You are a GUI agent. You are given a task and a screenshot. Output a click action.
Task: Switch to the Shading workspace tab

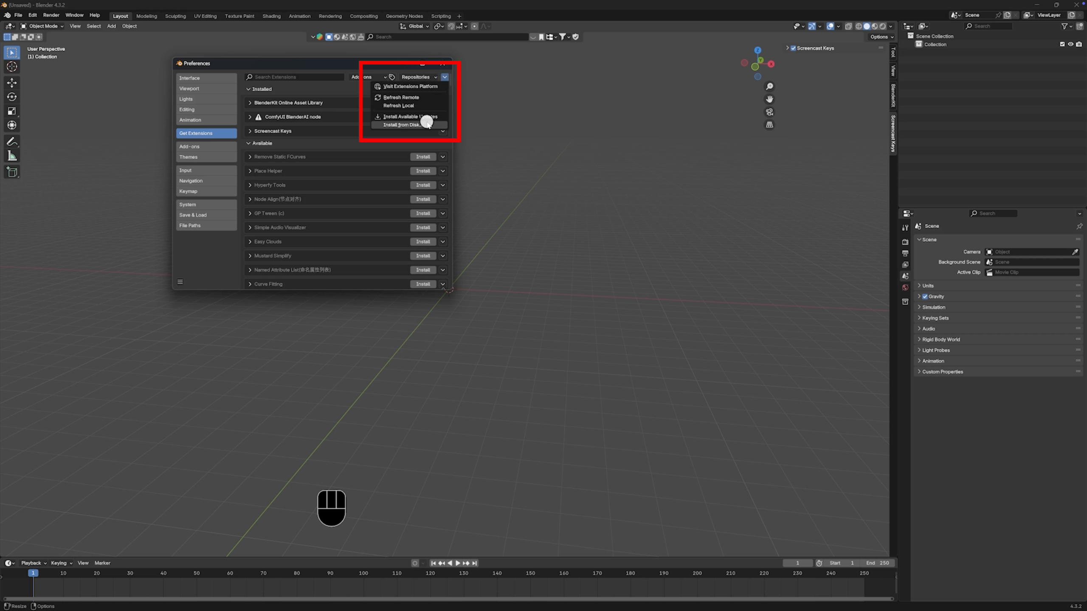pyautogui.click(x=271, y=16)
